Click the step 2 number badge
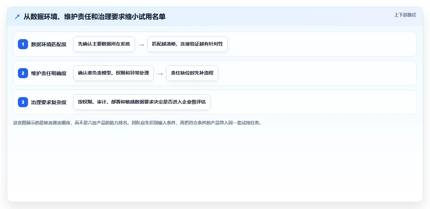This screenshot has width=430, height=209. click(23, 73)
